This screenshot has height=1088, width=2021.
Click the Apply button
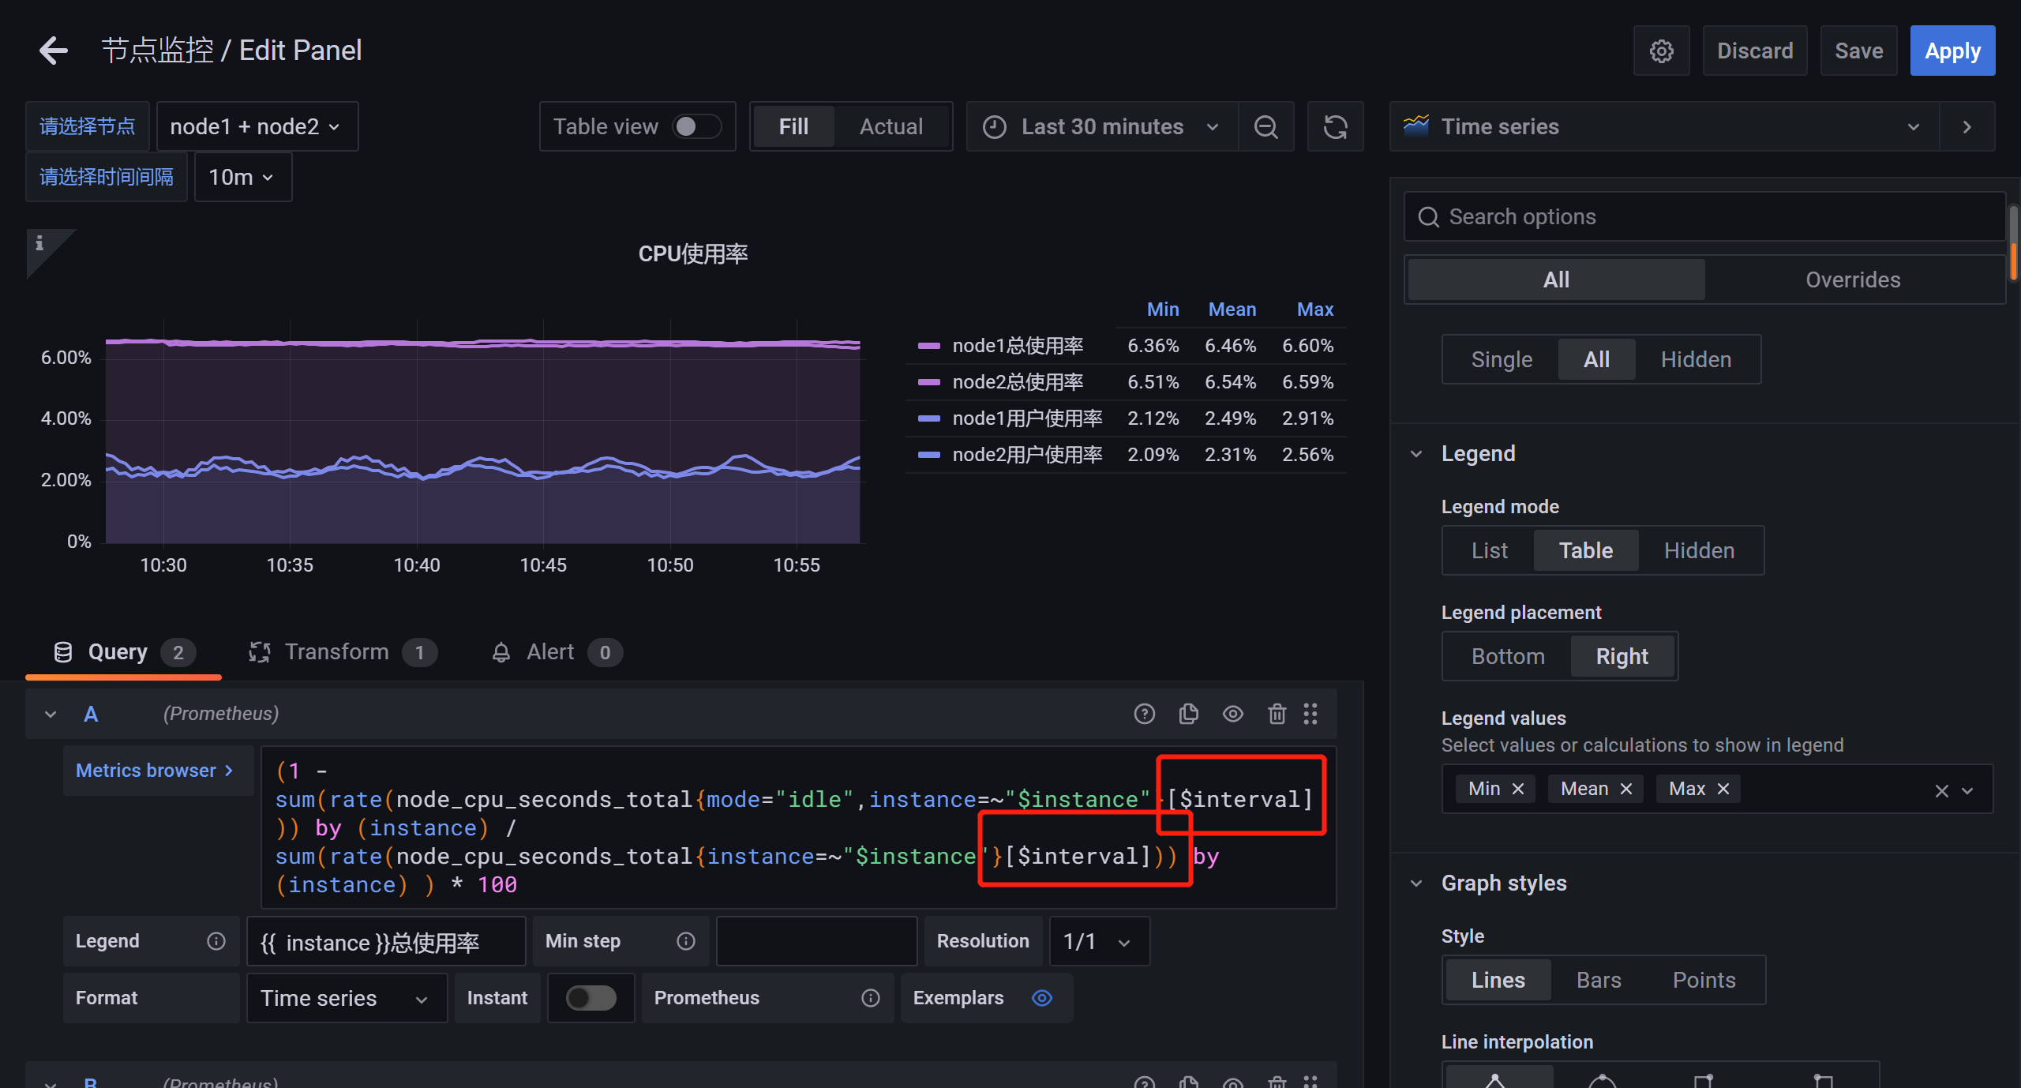[1952, 50]
